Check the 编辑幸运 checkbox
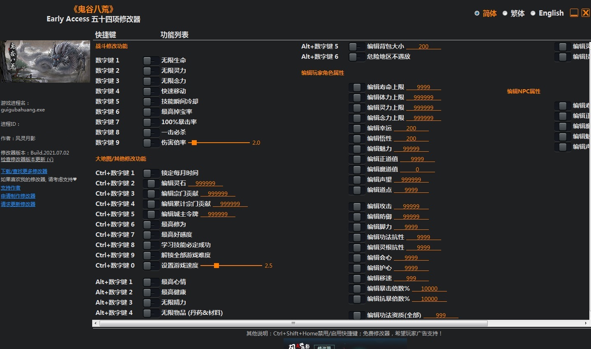The width and height of the screenshot is (591, 349). [x=356, y=128]
